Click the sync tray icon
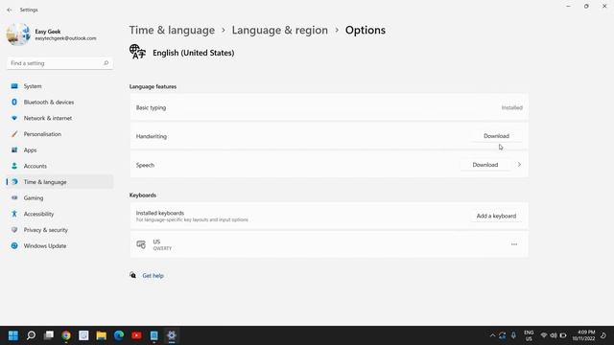Screen dimensions: 614x345 (503, 335)
